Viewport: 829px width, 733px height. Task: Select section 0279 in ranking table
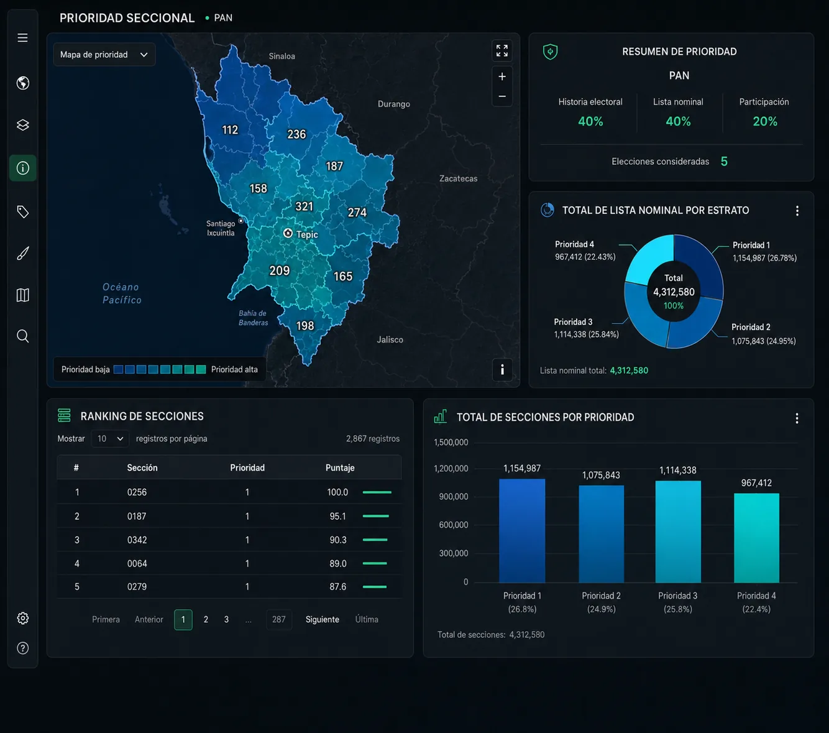coord(229,586)
